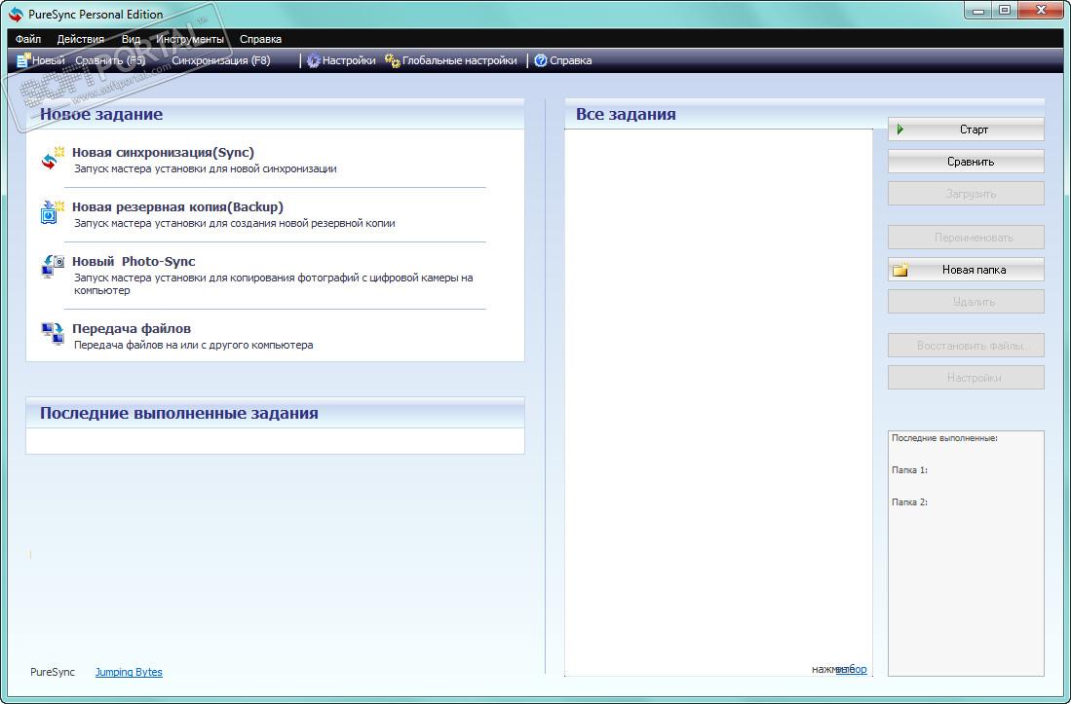
Task: Click the Новое задание panel header
Action: (x=275, y=114)
